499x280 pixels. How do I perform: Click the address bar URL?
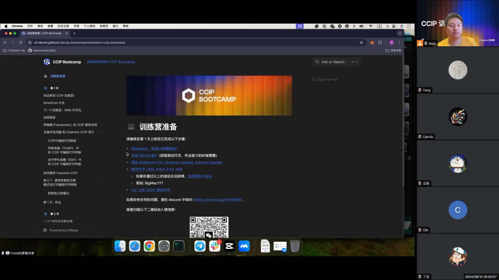[x=80, y=43]
